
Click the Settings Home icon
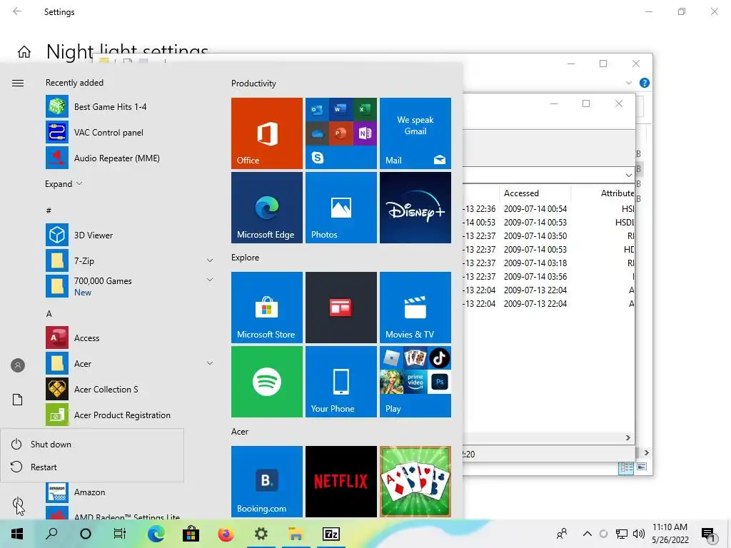[24, 51]
